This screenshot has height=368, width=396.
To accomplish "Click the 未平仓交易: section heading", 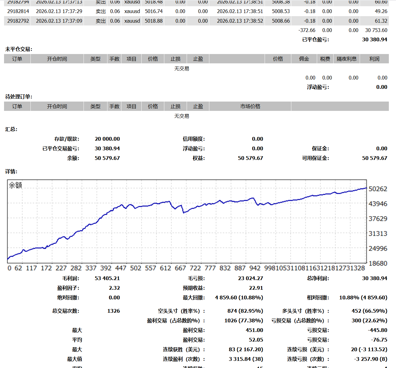I will point(19,49).
